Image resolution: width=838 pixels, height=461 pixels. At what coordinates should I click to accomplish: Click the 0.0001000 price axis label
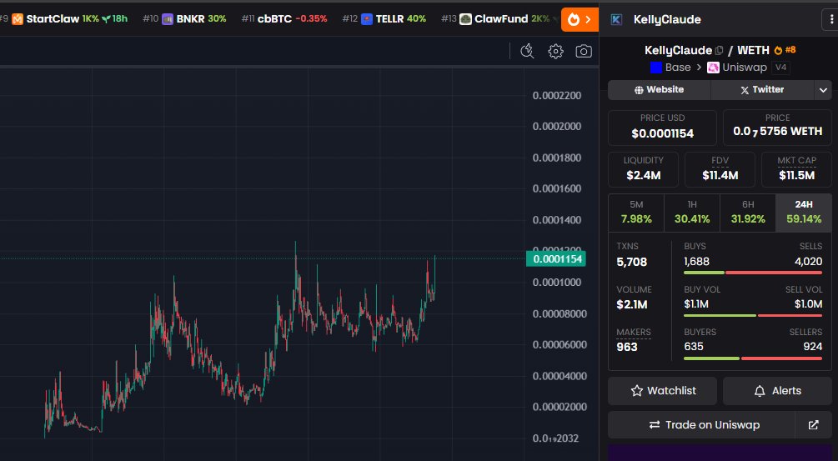pyautogui.click(x=557, y=282)
